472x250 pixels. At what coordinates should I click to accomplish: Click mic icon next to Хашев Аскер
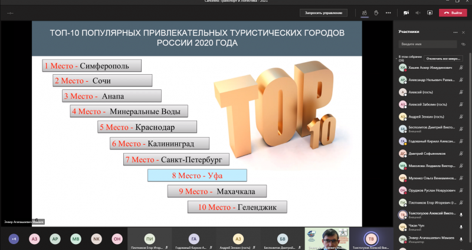pyautogui.click(x=460, y=68)
